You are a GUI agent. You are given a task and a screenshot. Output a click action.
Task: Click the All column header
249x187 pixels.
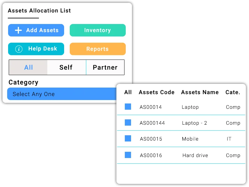[x=128, y=92]
